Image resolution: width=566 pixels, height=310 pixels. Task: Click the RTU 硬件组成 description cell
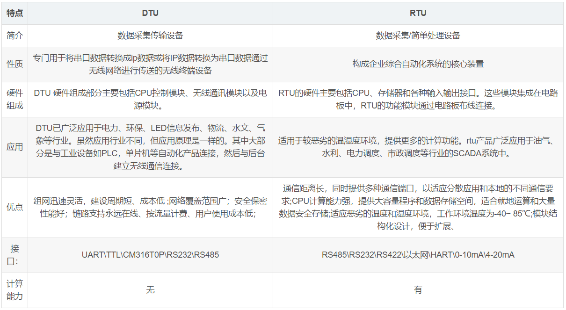(x=418, y=99)
